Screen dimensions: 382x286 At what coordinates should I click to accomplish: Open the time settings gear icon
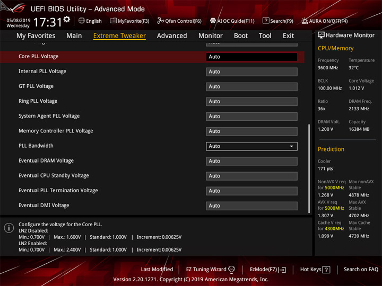tap(67, 19)
